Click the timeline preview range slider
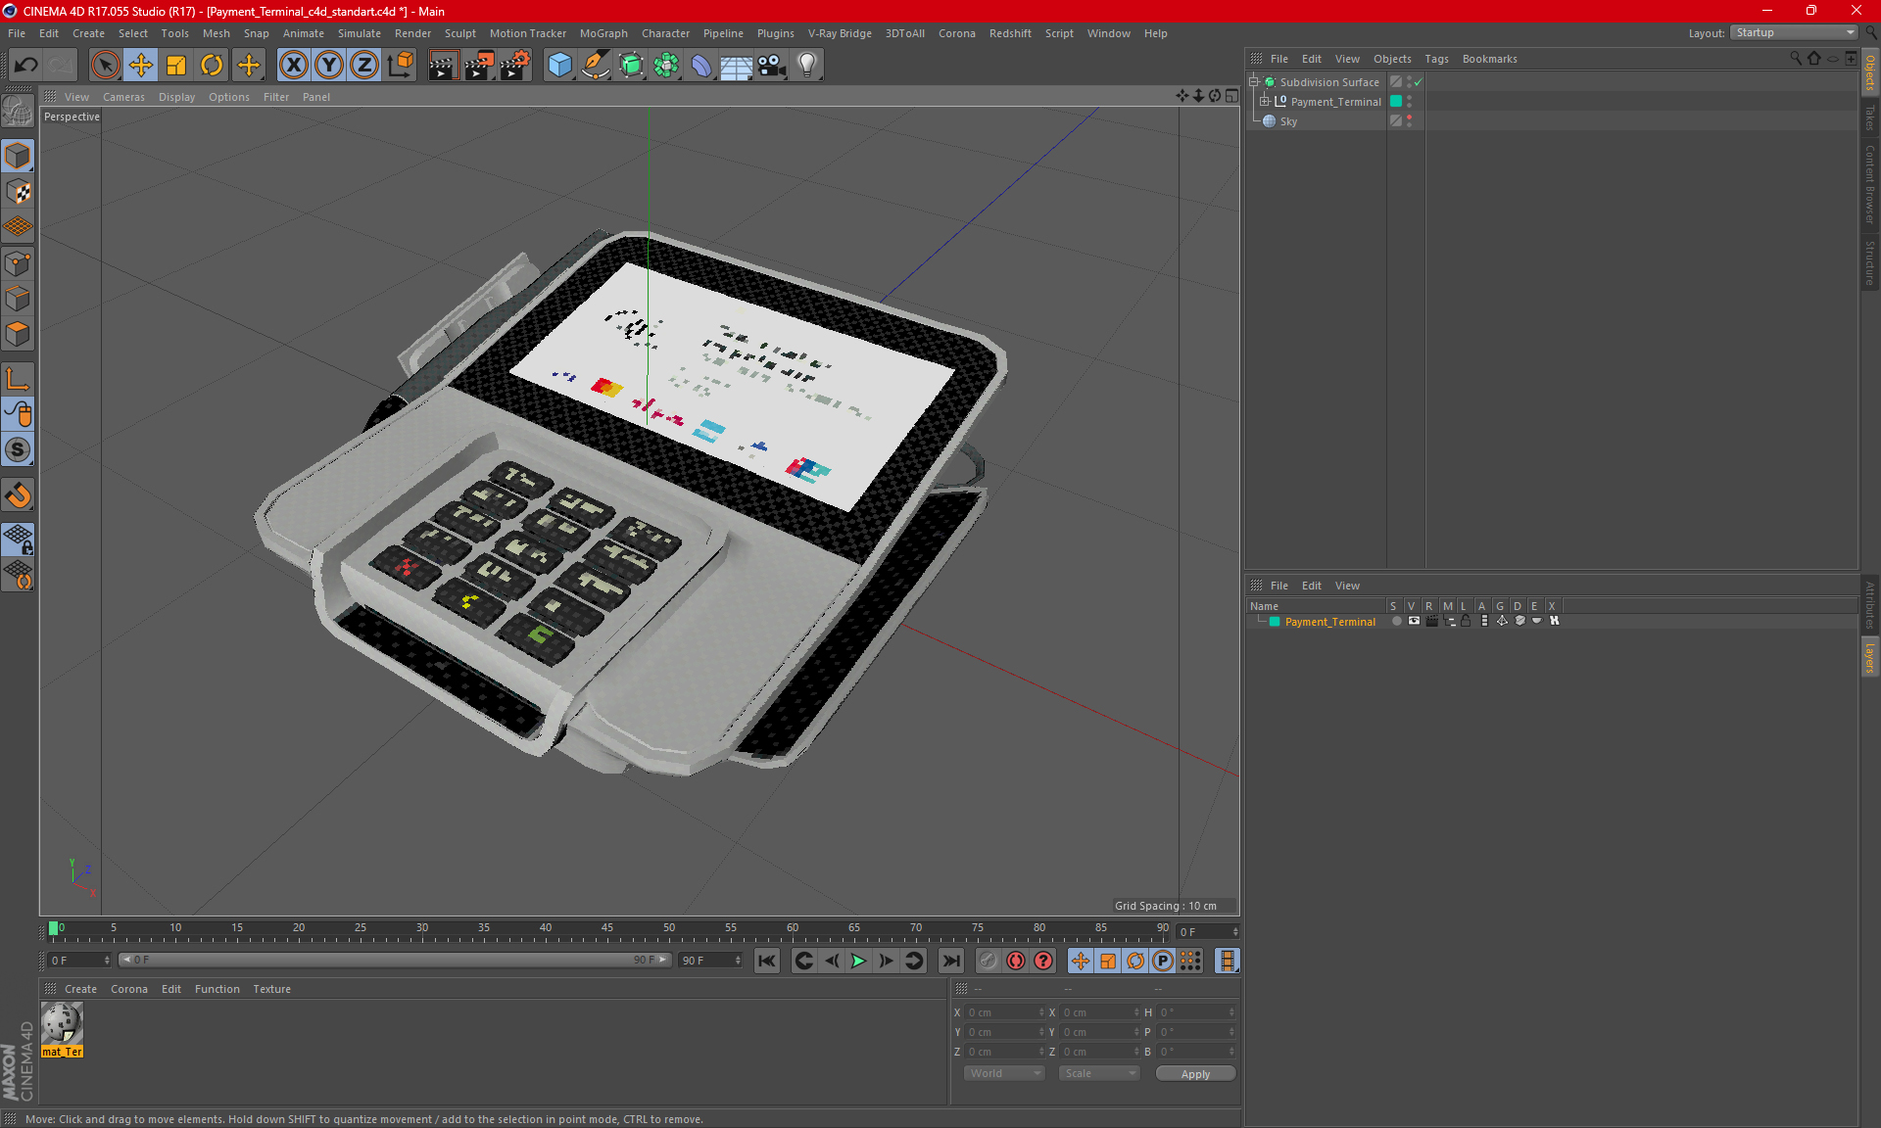 pyautogui.click(x=395, y=960)
